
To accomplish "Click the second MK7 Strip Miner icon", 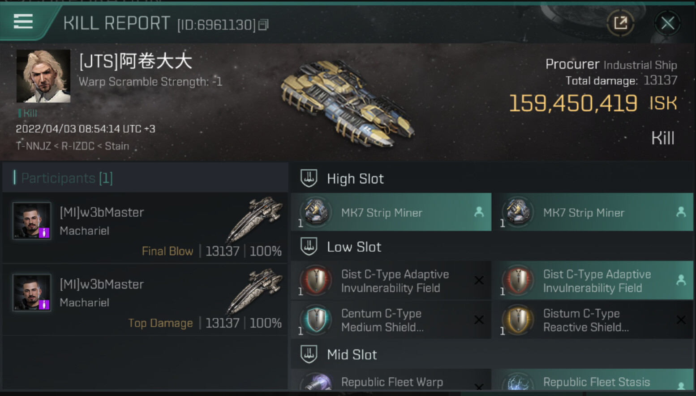I will [518, 212].
